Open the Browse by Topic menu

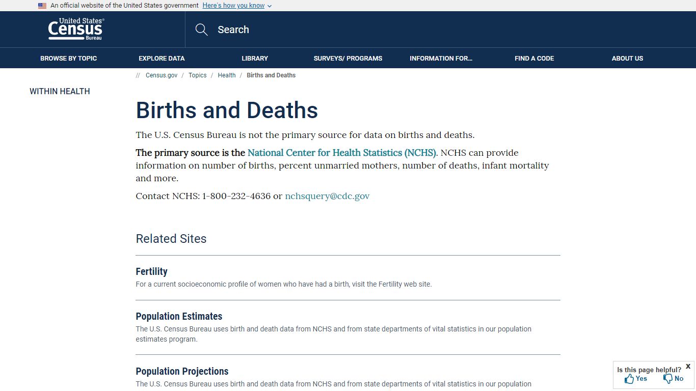pos(69,58)
